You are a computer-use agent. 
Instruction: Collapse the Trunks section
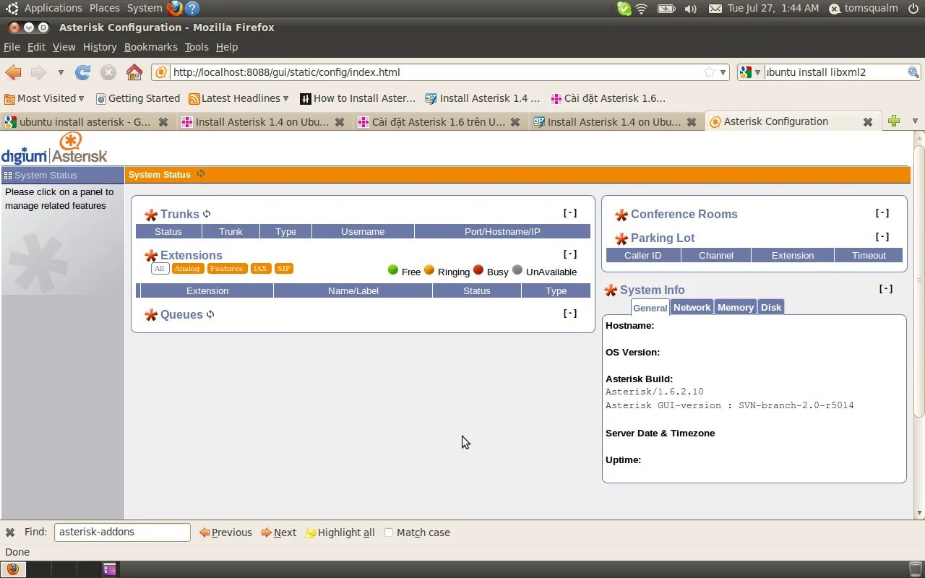pos(570,213)
